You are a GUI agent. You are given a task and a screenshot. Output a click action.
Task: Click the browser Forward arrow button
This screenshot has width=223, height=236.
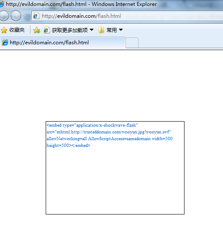(16, 16)
